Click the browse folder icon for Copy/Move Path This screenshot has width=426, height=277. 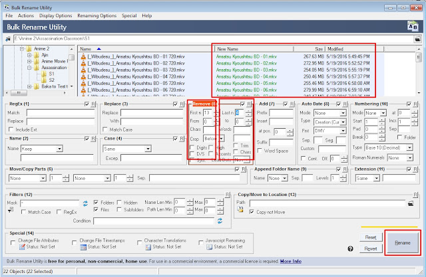click(x=411, y=203)
